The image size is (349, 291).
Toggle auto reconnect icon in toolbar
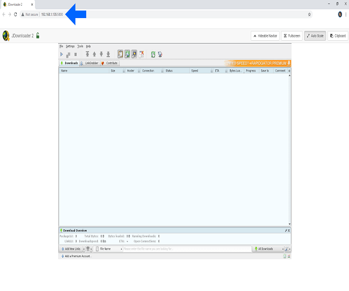(127, 54)
